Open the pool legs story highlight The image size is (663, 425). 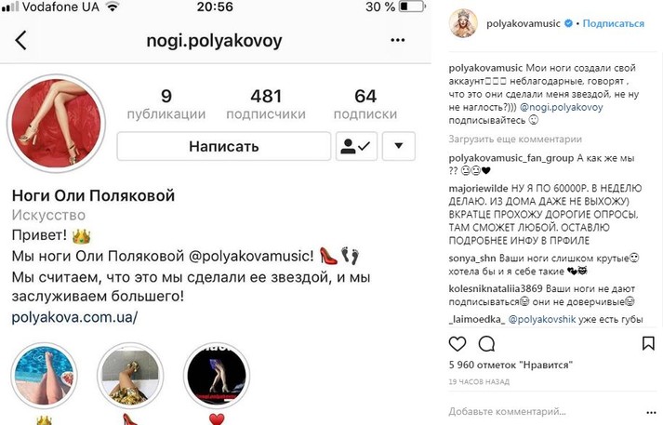(44, 376)
